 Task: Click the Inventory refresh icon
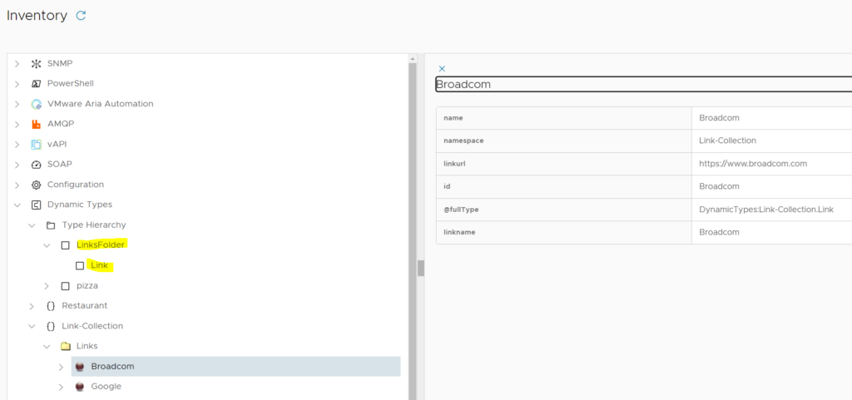pos(81,16)
